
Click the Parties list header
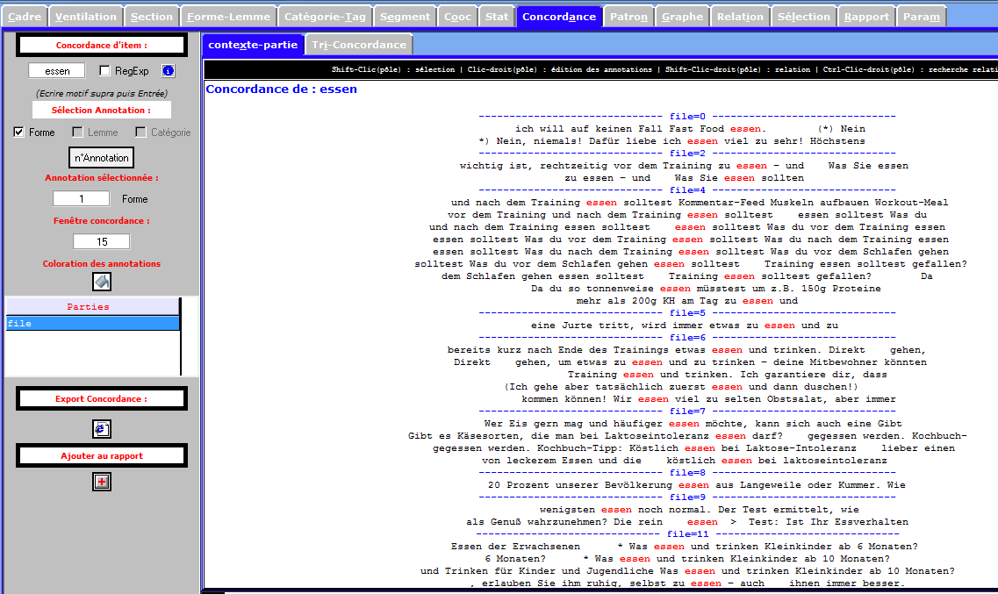[93, 306]
